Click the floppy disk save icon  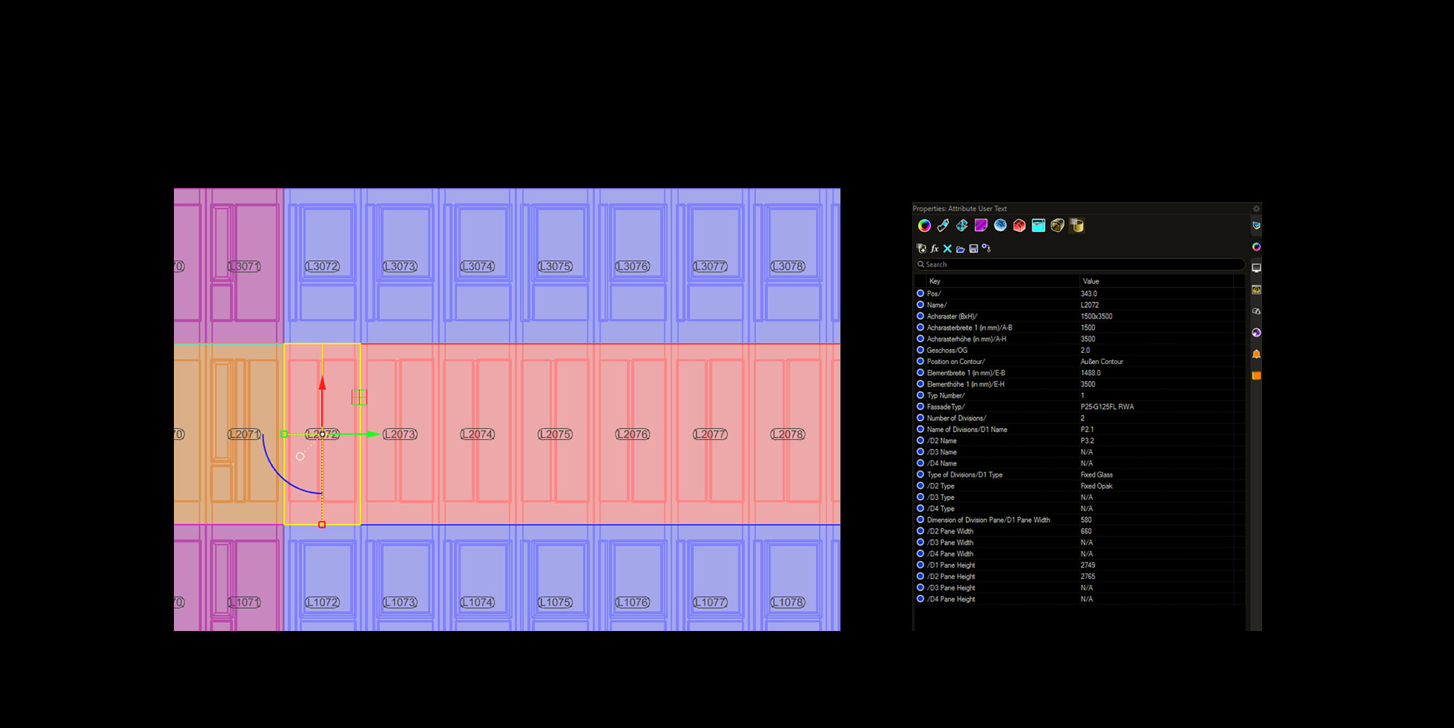click(x=973, y=248)
